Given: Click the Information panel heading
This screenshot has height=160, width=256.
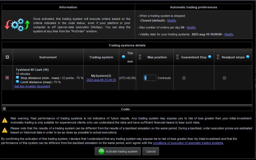Looking at the screenshot, I should 68,7.
